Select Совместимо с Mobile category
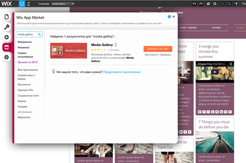This screenshot has width=246, height=163. [x=26, y=77]
